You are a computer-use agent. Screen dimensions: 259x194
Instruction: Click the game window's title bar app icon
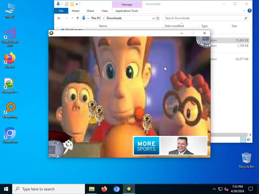tap(51, 33)
